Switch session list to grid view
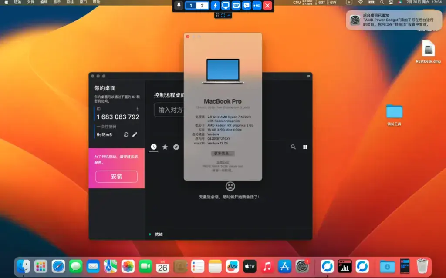 tap(305, 147)
